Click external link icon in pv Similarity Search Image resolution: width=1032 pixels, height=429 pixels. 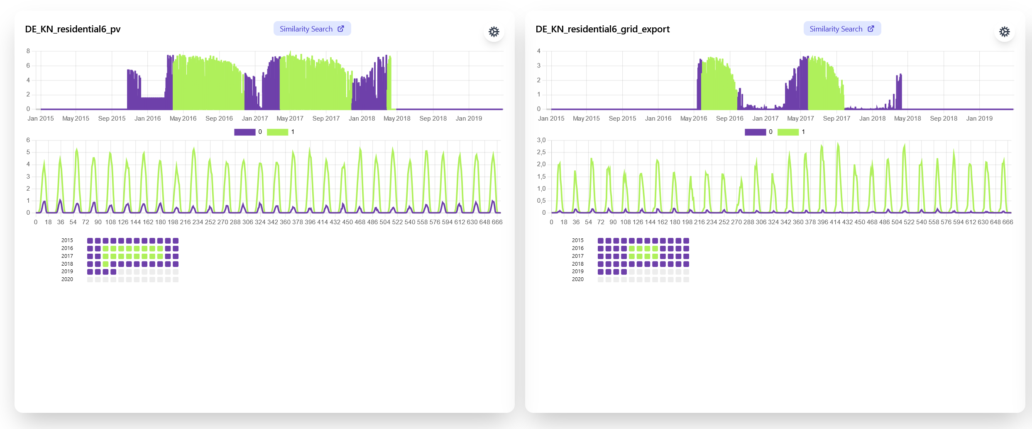point(341,29)
